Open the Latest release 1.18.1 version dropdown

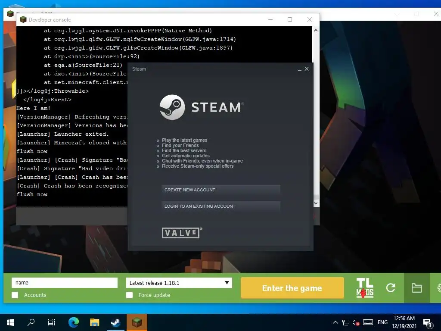(179, 283)
